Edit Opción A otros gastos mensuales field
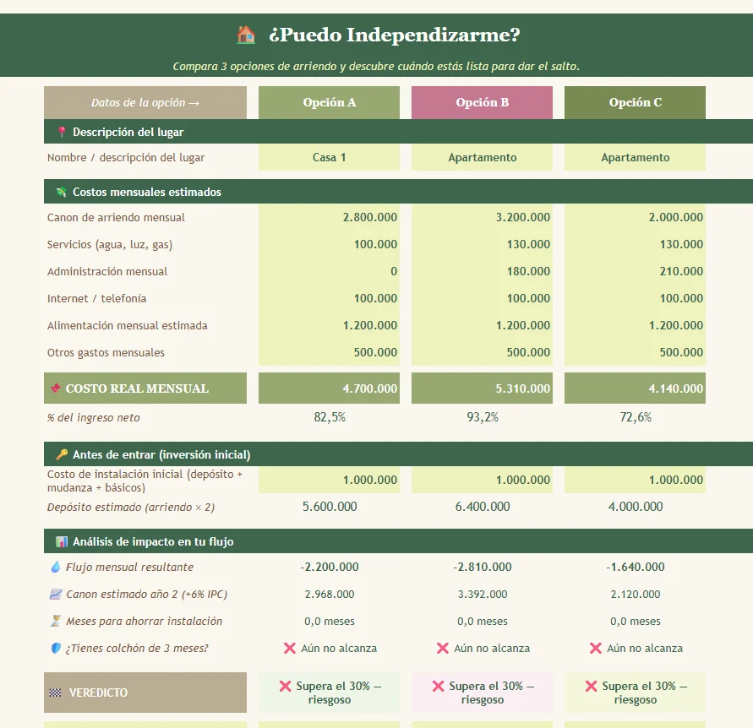The image size is (753, 728). pos(329,352)
